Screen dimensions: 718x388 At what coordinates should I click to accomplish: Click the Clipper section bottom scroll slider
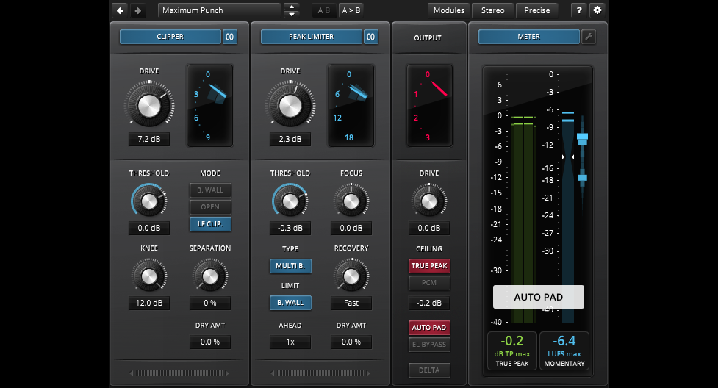(x=179, y=373)
